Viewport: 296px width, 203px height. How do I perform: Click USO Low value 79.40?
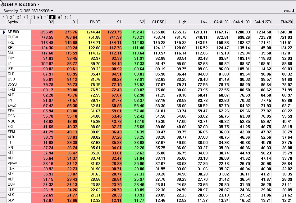(x=203, y=80)
